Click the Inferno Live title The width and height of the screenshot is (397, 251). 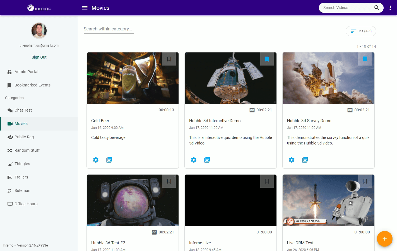point(200,243)
